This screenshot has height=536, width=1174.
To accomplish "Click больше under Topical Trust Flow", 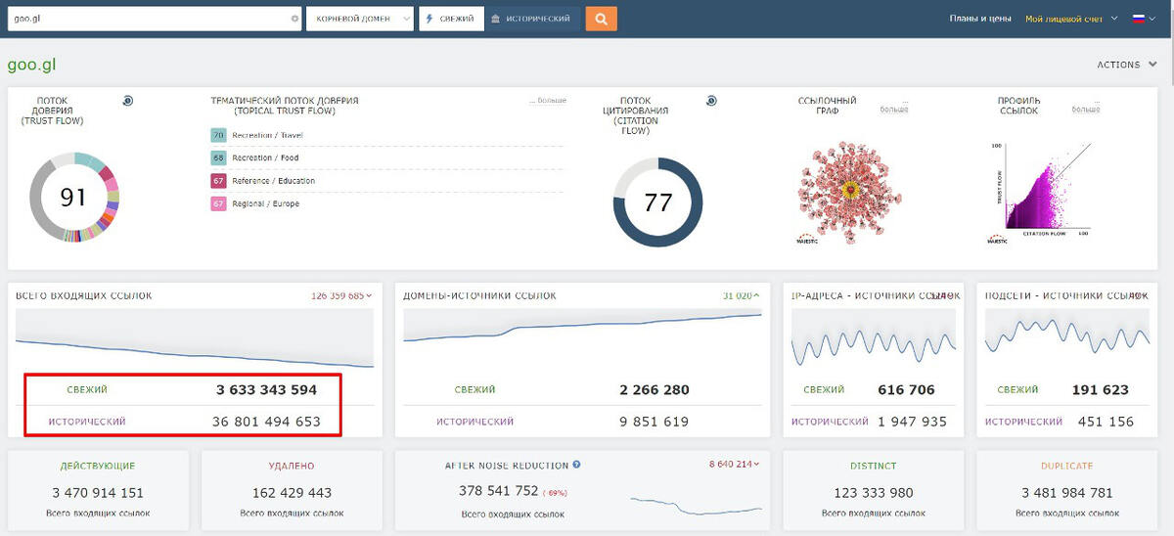I will [548, 101].
